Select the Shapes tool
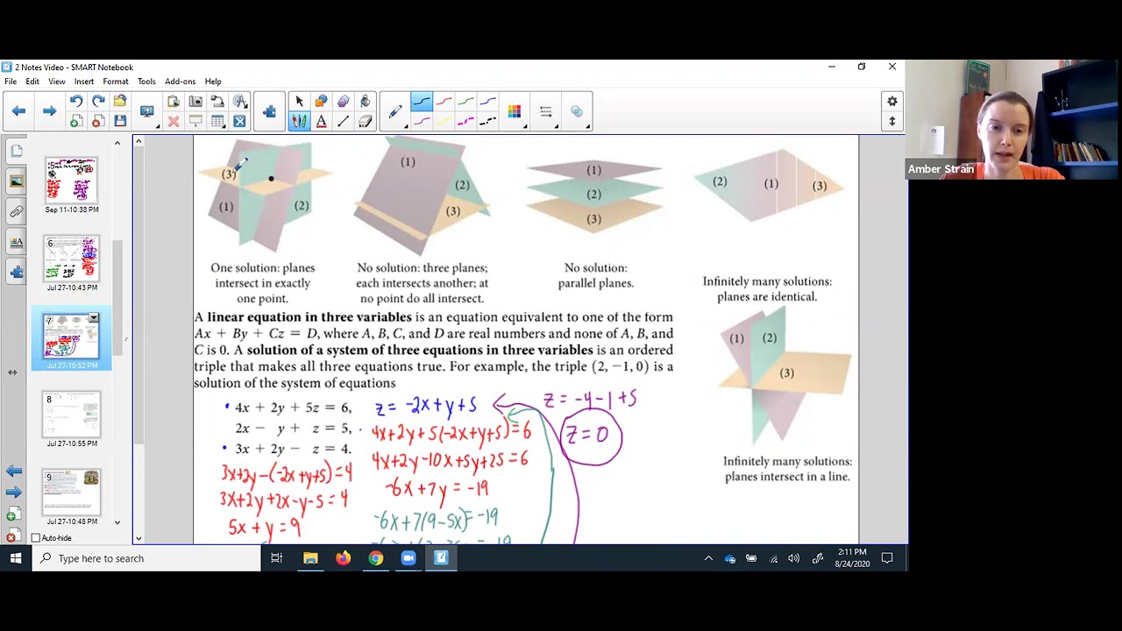 [x=321, y=102]
